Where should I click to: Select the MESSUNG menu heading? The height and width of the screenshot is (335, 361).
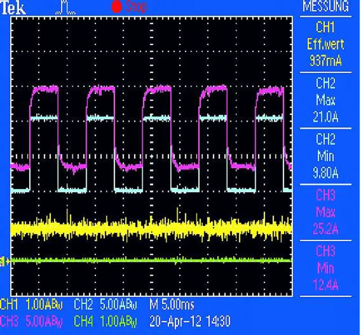(325, 6)
